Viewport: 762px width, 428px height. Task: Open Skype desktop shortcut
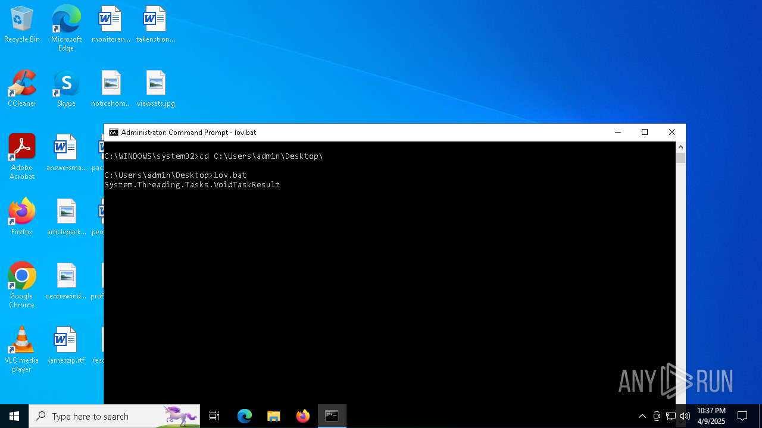66,89
